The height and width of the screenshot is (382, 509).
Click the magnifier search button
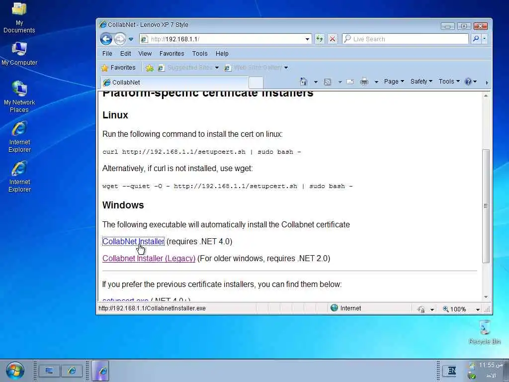[476, 39]
